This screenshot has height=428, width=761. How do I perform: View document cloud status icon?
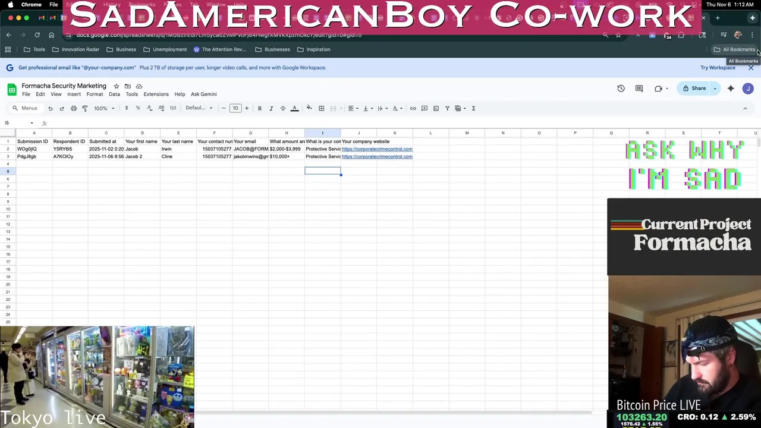tap(139, 86)
